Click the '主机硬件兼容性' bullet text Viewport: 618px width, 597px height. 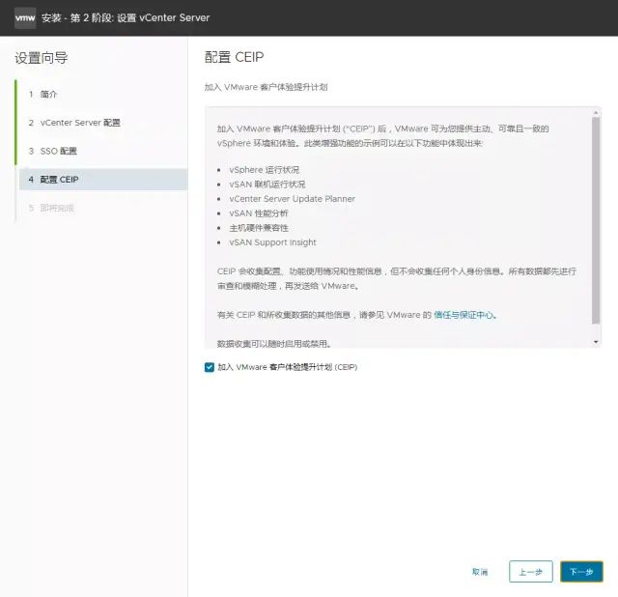[259, 228]
